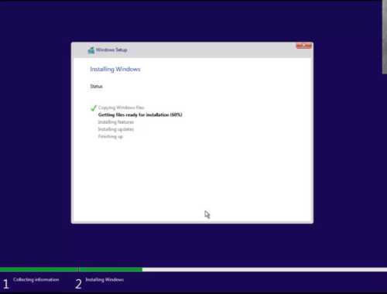Click the Installing Windows stage label at bottom
387x294 pixels.
[104, 279]
